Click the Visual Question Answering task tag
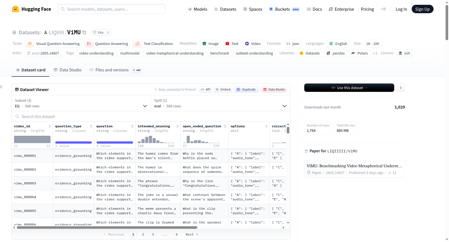The width and height of the screenshot is (449, 242). pos(54,44)
